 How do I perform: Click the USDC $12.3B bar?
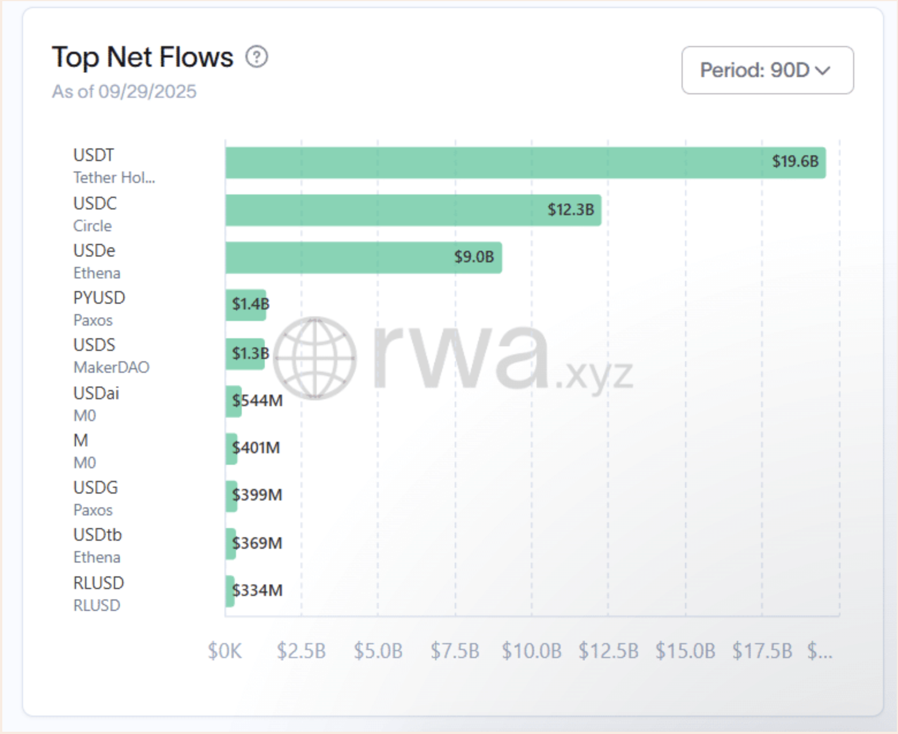click(x=413, y=210)
